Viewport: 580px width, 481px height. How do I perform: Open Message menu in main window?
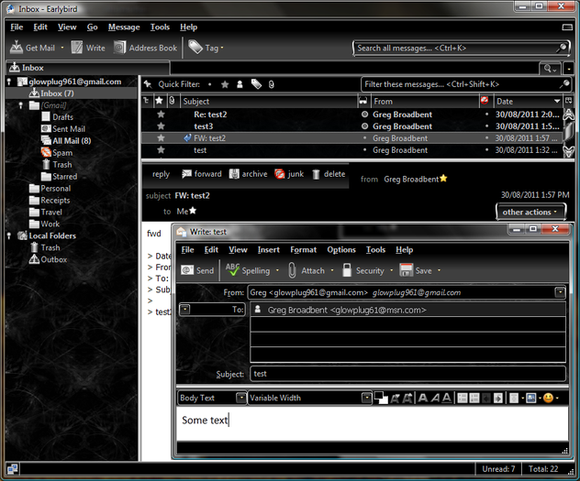coord(124,27)
